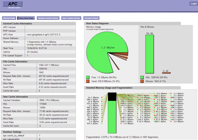198x140 pixels.
Task: Click the black block in fragmentation bar
Action: tap(112, 97)
